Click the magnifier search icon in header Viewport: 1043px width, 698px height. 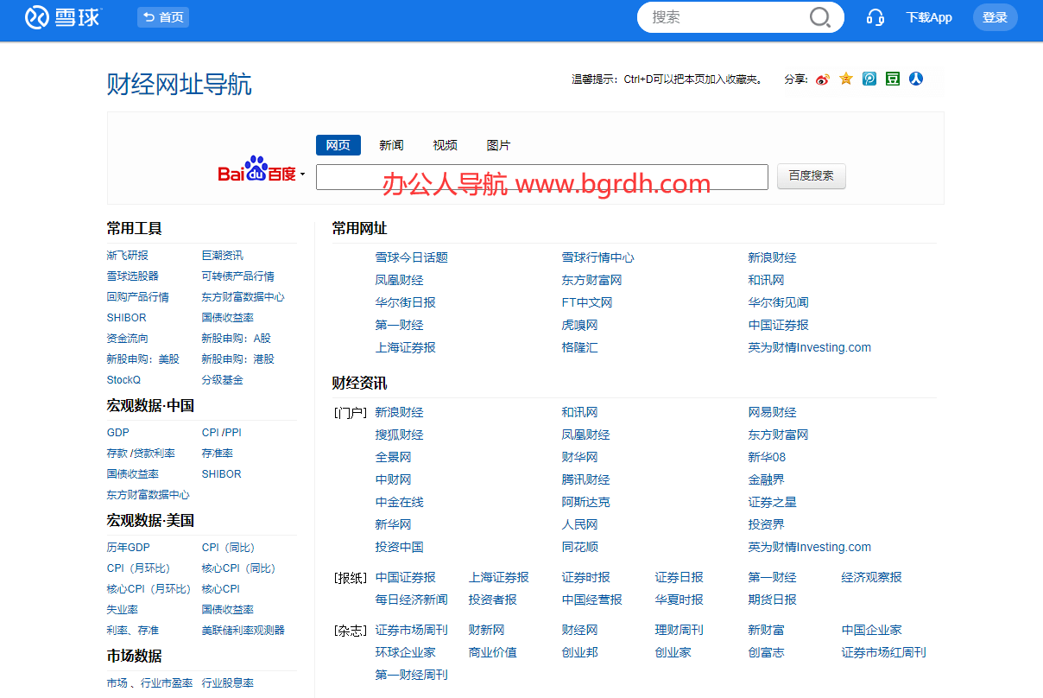coord(819,17)
